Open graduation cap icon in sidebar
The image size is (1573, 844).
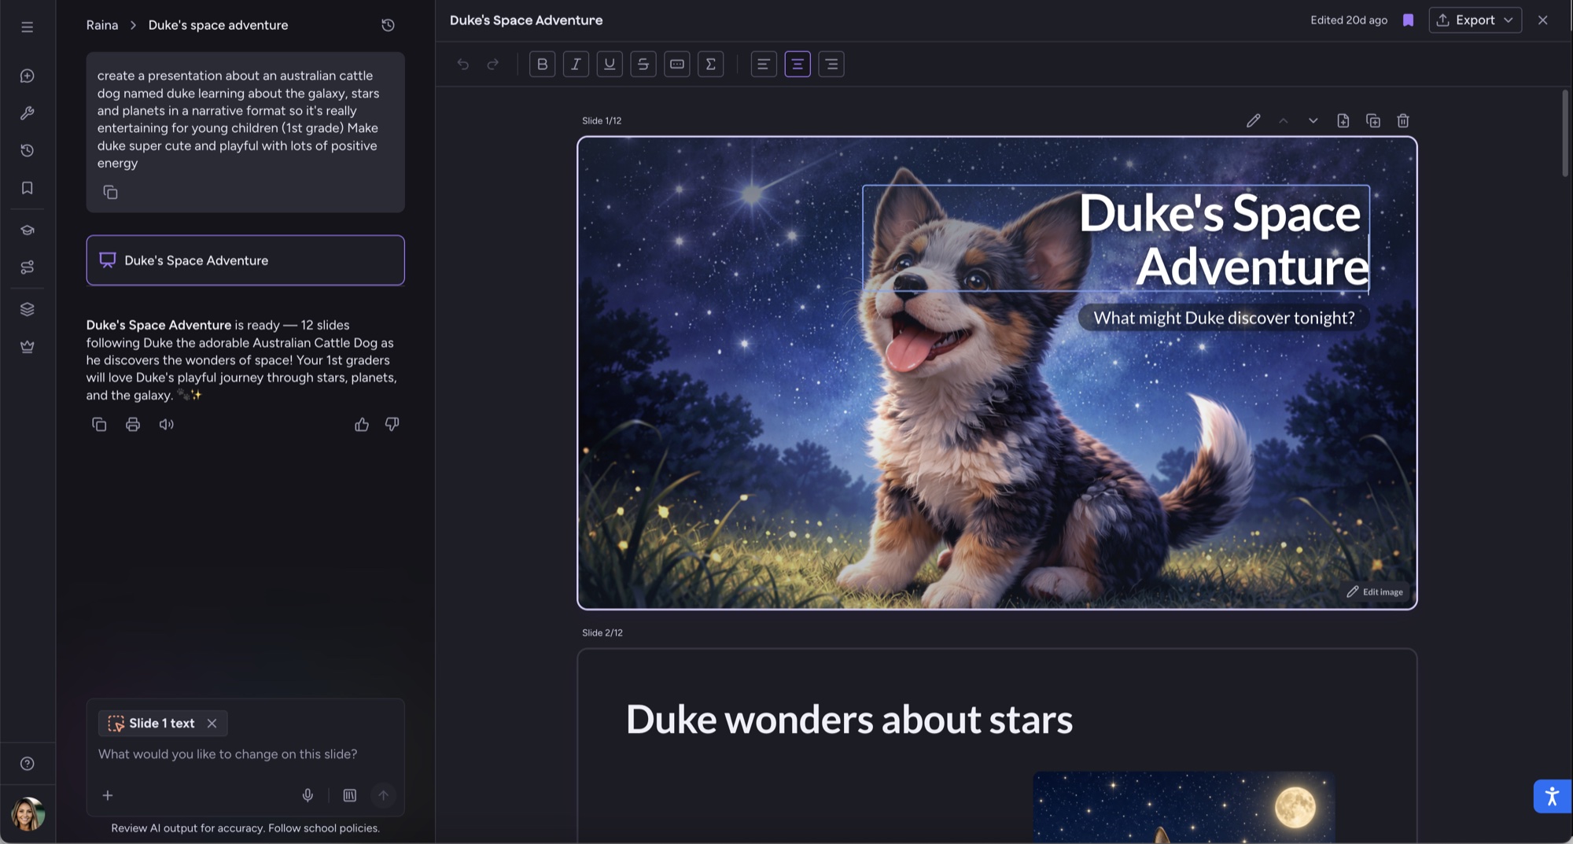coord(28,230)
